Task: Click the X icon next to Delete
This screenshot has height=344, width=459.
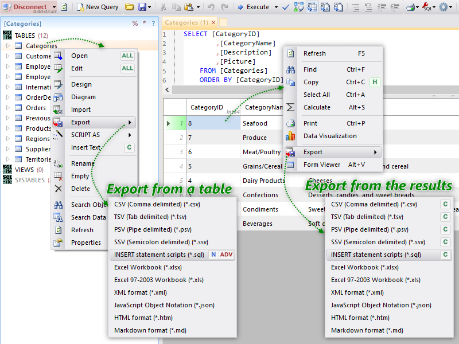Action: 59,189
